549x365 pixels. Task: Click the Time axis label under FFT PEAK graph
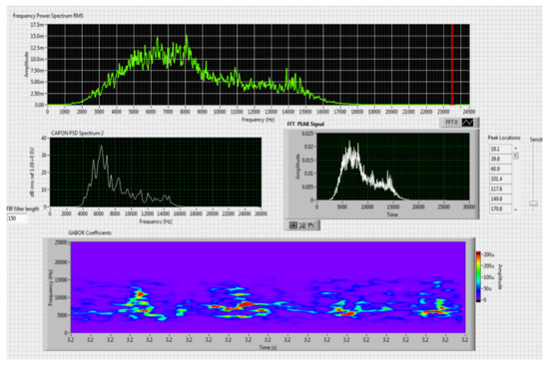click(392, 214)
